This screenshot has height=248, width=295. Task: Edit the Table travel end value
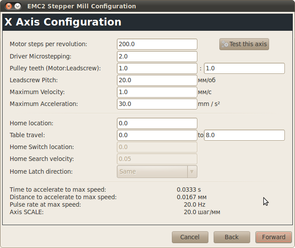coord(244,135)
